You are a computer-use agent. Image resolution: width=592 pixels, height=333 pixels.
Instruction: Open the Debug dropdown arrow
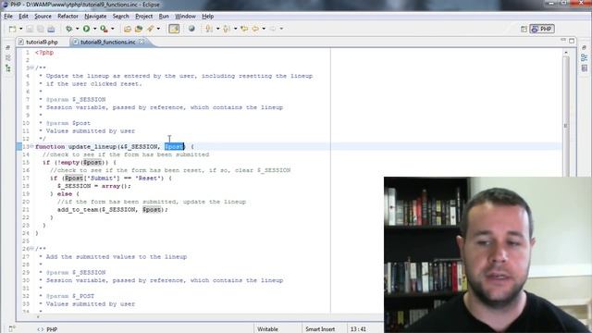coord(77,29)
